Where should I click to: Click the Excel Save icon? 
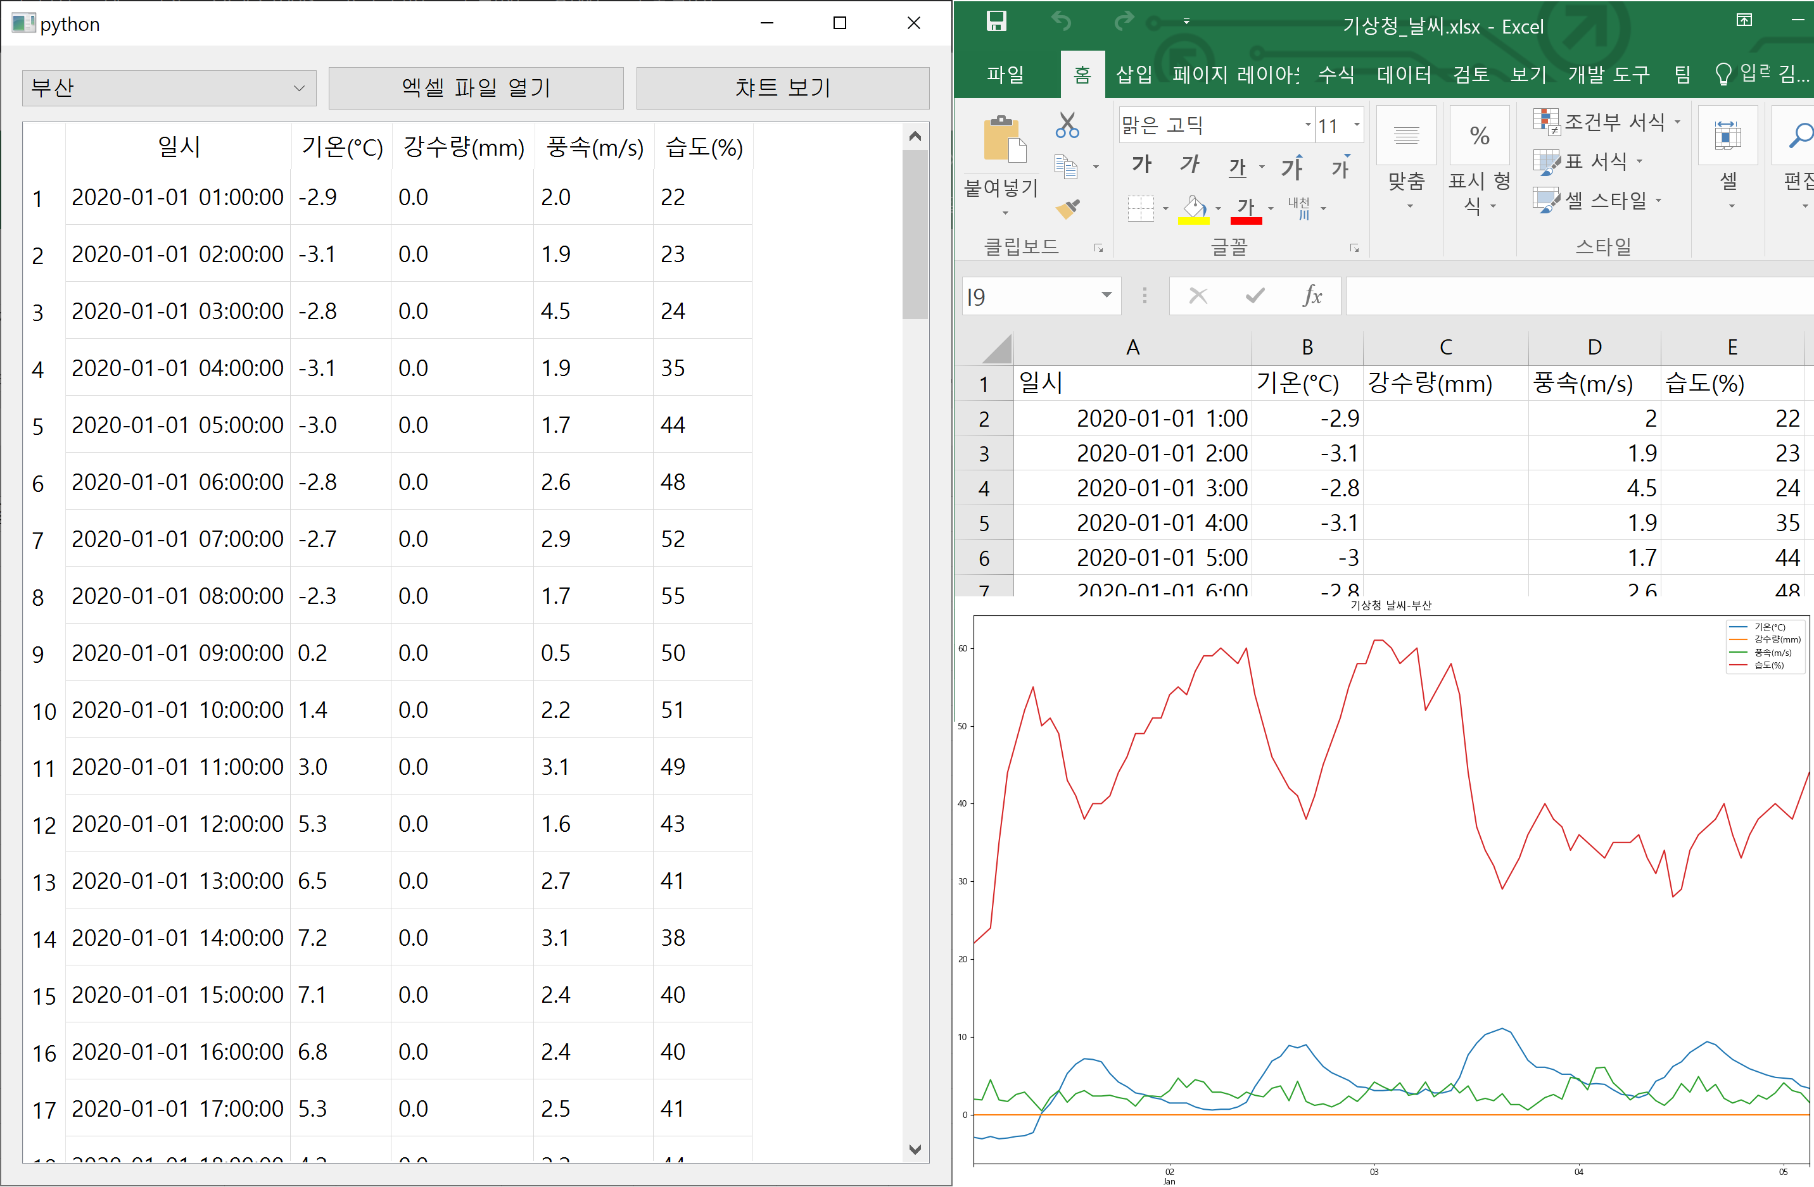996,22
